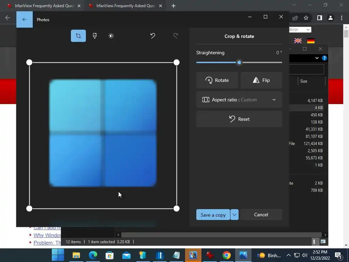This screenshot has height=262, width=349.
Task: Open Chrome tab search chevron
Action: click(294, 5)
